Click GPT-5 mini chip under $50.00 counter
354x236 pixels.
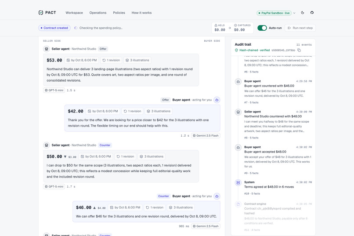click(54, 186)
